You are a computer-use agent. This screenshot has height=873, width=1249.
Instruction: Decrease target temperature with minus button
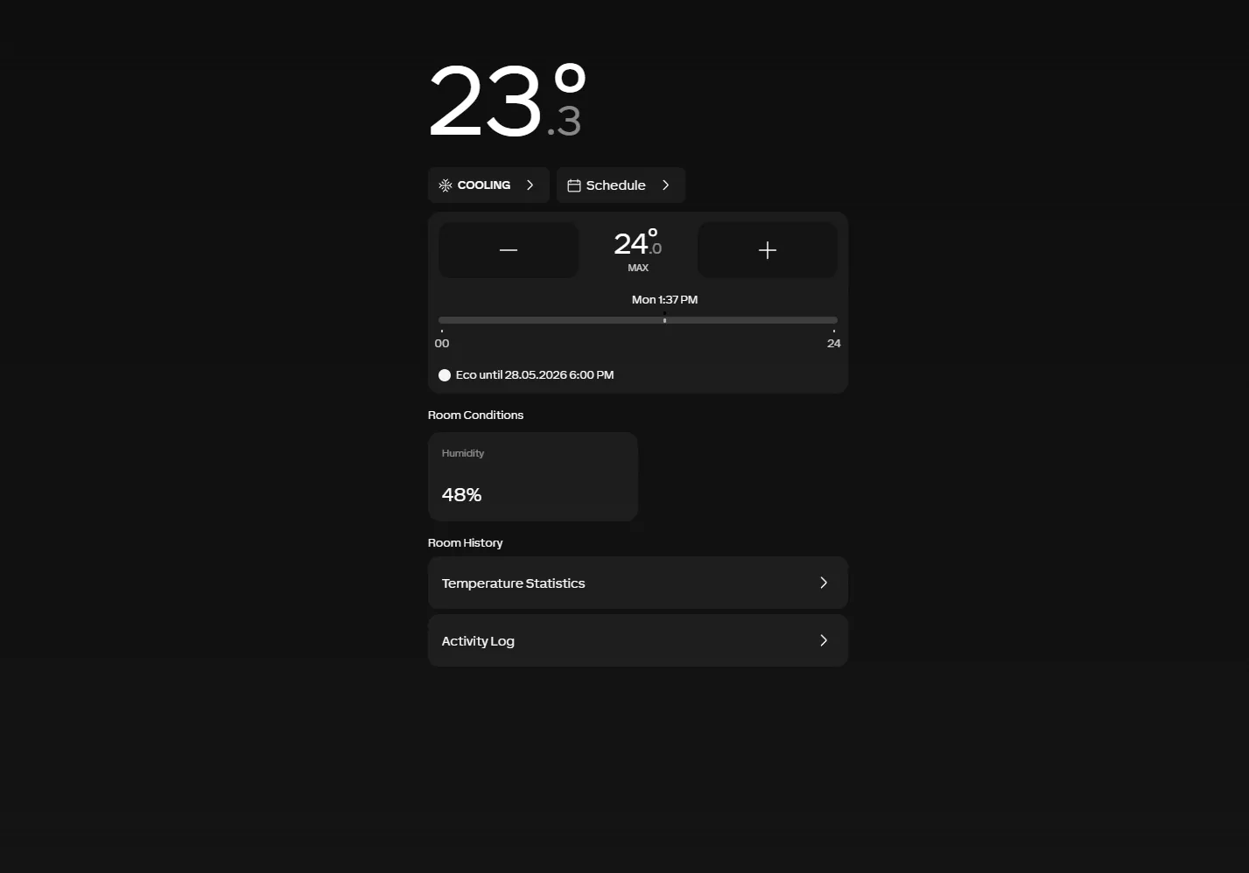(509, 250)
